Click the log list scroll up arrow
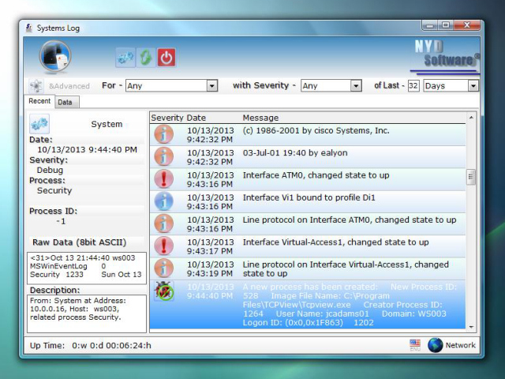The height and width of the screenshot is (379, 505). tap(471, 118)
